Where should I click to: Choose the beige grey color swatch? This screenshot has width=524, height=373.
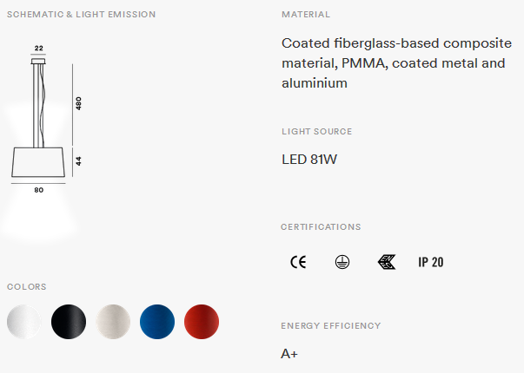pyautogui.click(x=113, y=322)
